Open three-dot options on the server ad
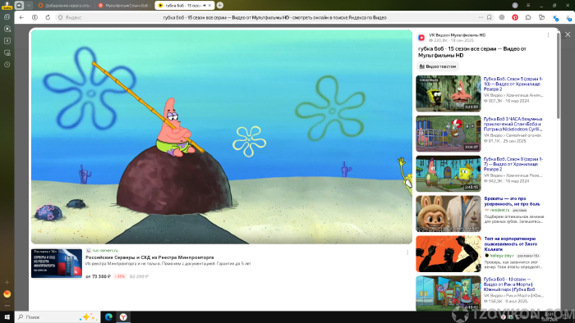The height and width of the screenshot is (323, 575). click(x=407, y=252)
